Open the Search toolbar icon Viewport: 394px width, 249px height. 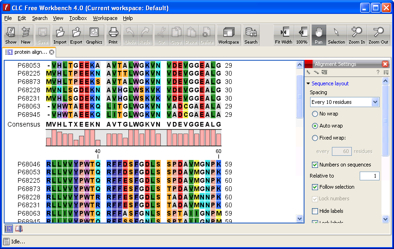251,35
